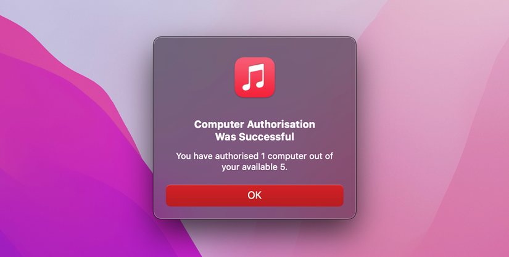
Task: Click blank dialog space right of Music icon
Action: click(x=315, y=77)
